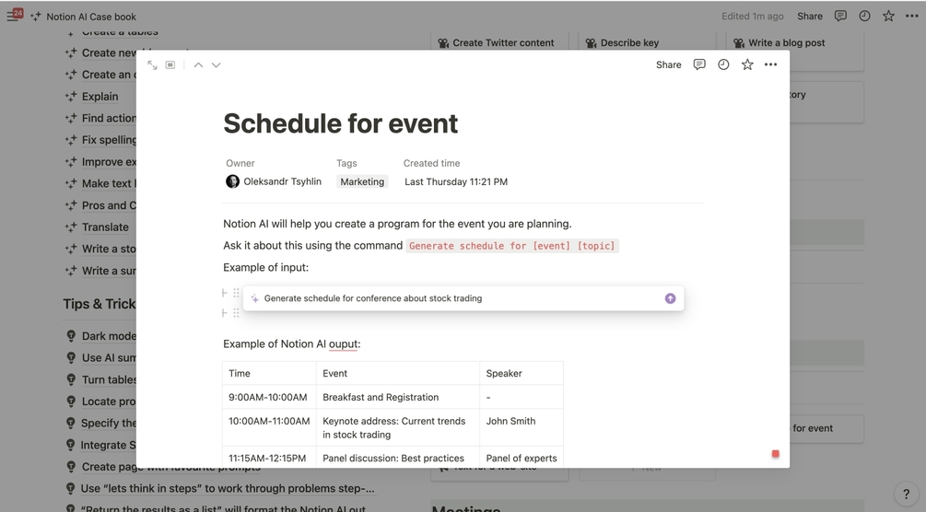Open Improve ex... page link
The image size is (926, 512).
coord(109,162)
